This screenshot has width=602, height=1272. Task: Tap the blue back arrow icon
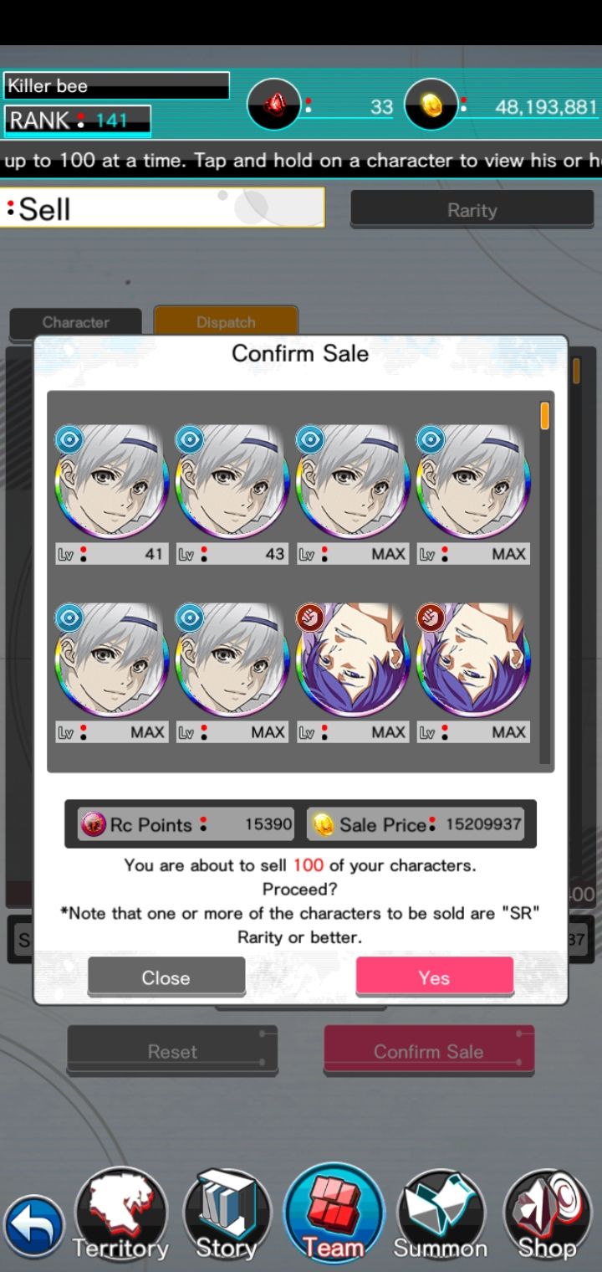click(x=33, y=1227)
